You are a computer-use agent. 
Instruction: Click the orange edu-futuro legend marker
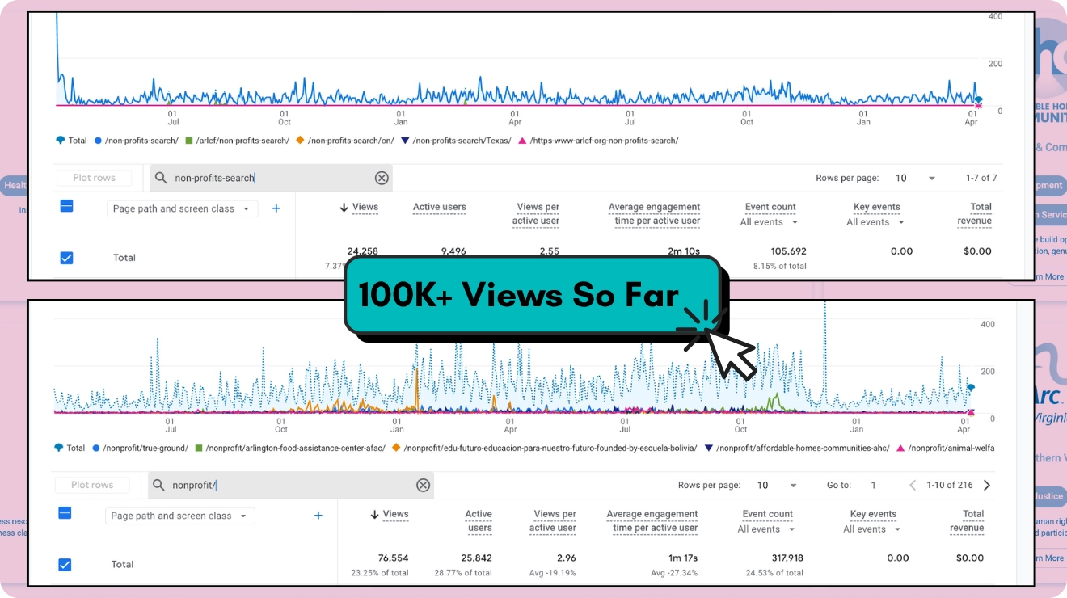[x=396, y=448]
